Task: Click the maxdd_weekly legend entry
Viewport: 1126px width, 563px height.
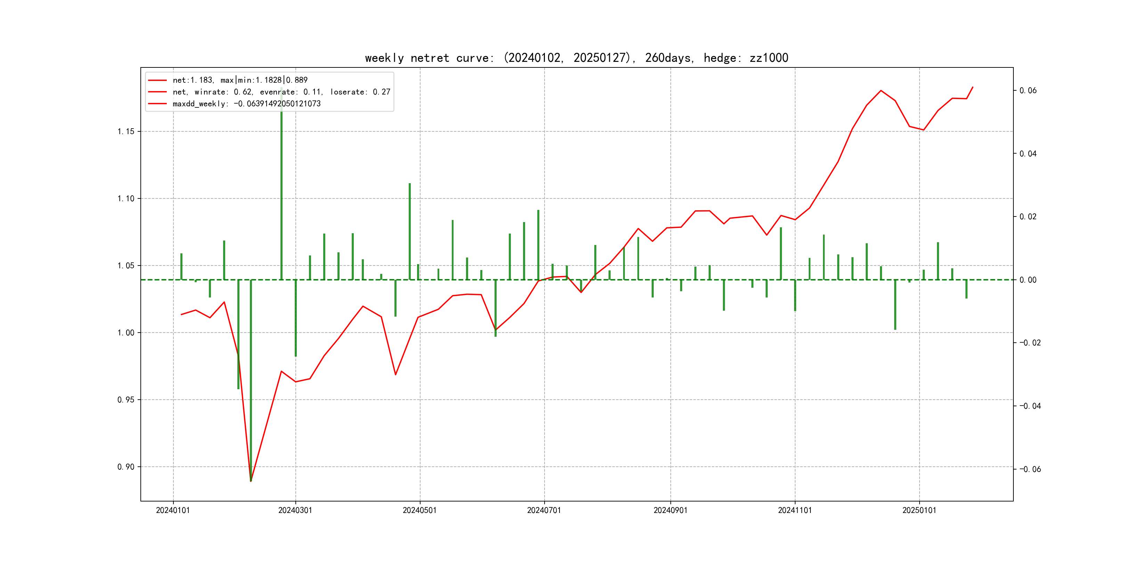Action: pos(246,104)
